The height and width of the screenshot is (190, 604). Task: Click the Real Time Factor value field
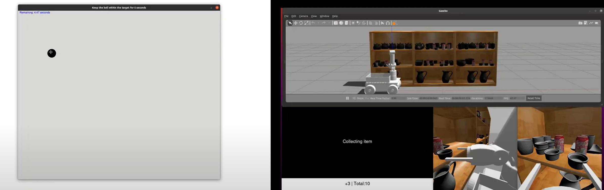[x=398, y=98]
